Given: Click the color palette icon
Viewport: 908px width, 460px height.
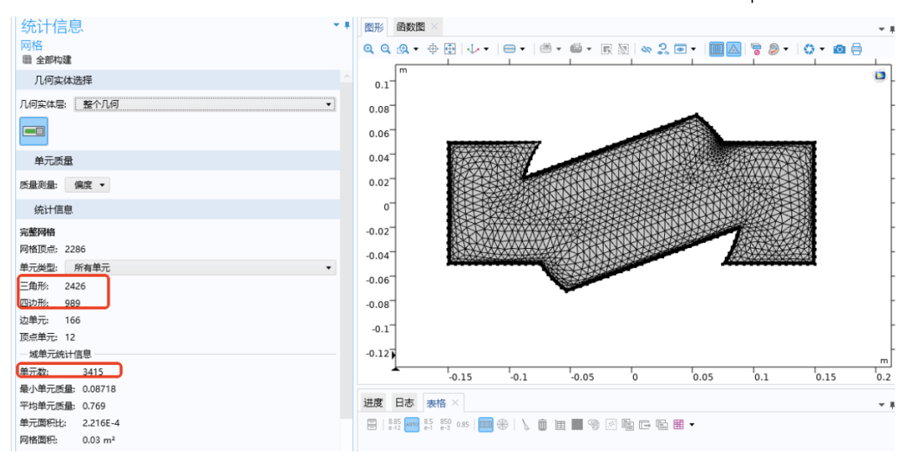Looking at the screenshot, I should coord(773,50).
